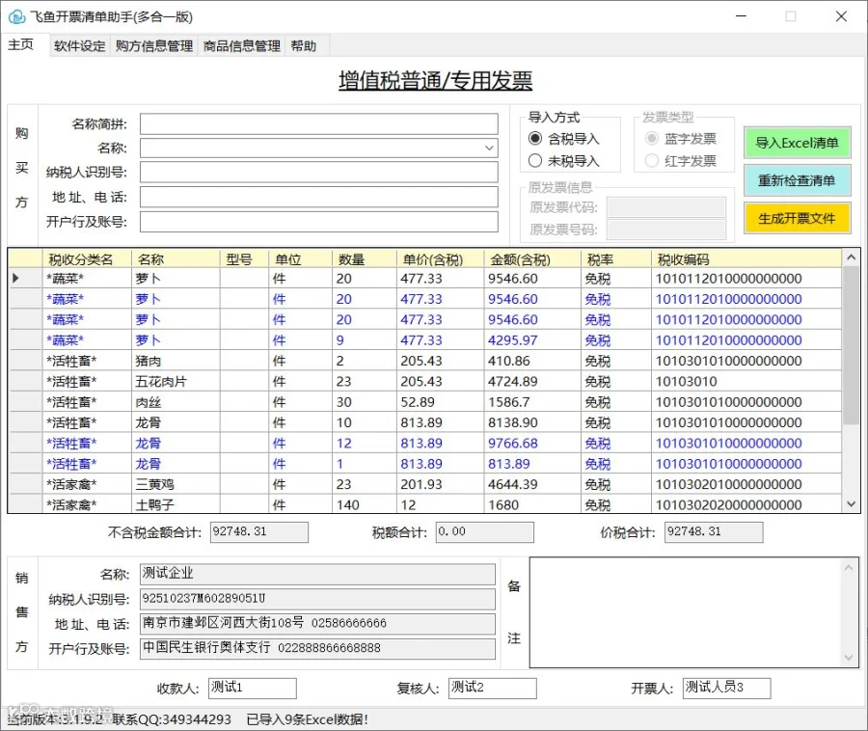Switch to 购方信息管理 tab

click(154, 46)
